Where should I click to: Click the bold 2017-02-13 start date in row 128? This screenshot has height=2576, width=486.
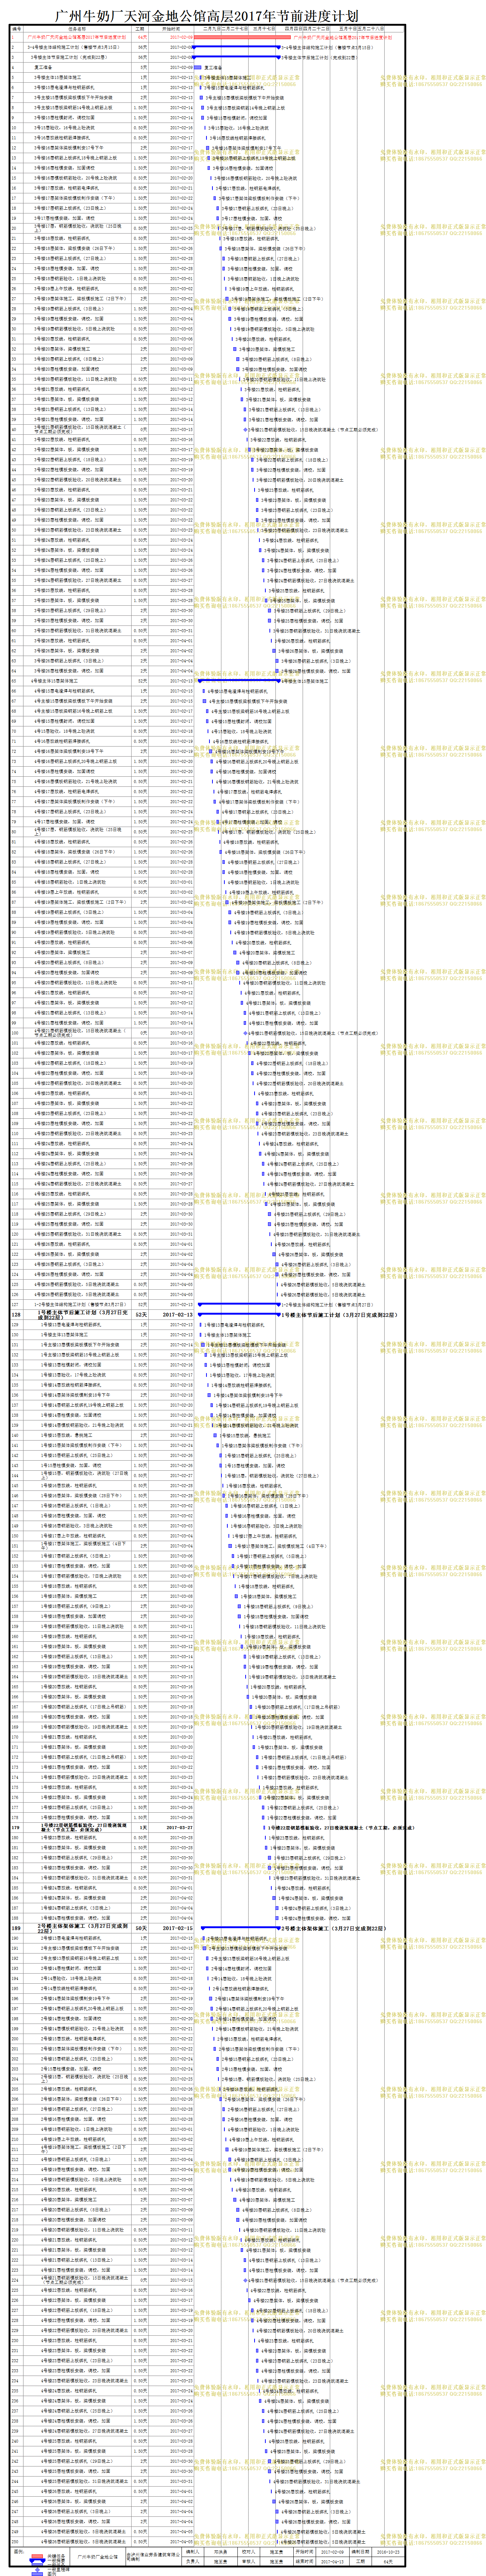(x=178, y=1315)
